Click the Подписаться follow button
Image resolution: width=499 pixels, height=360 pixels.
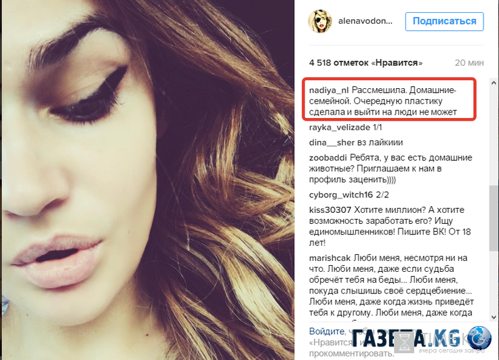pyautogui.click(x=444, y=21)
